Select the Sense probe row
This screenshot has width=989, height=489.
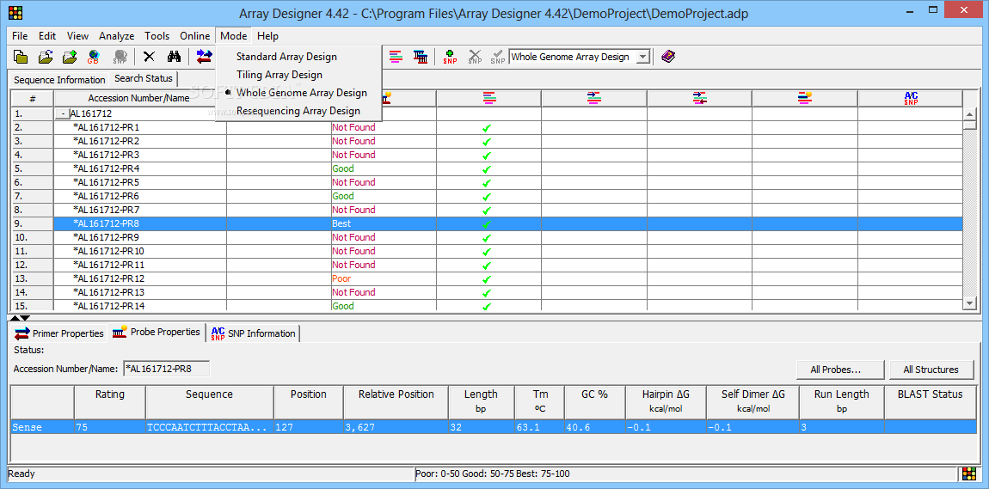(x=494, y=427)
